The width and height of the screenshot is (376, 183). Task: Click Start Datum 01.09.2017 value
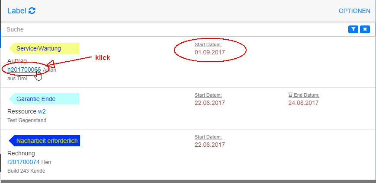tap(210, 52)
